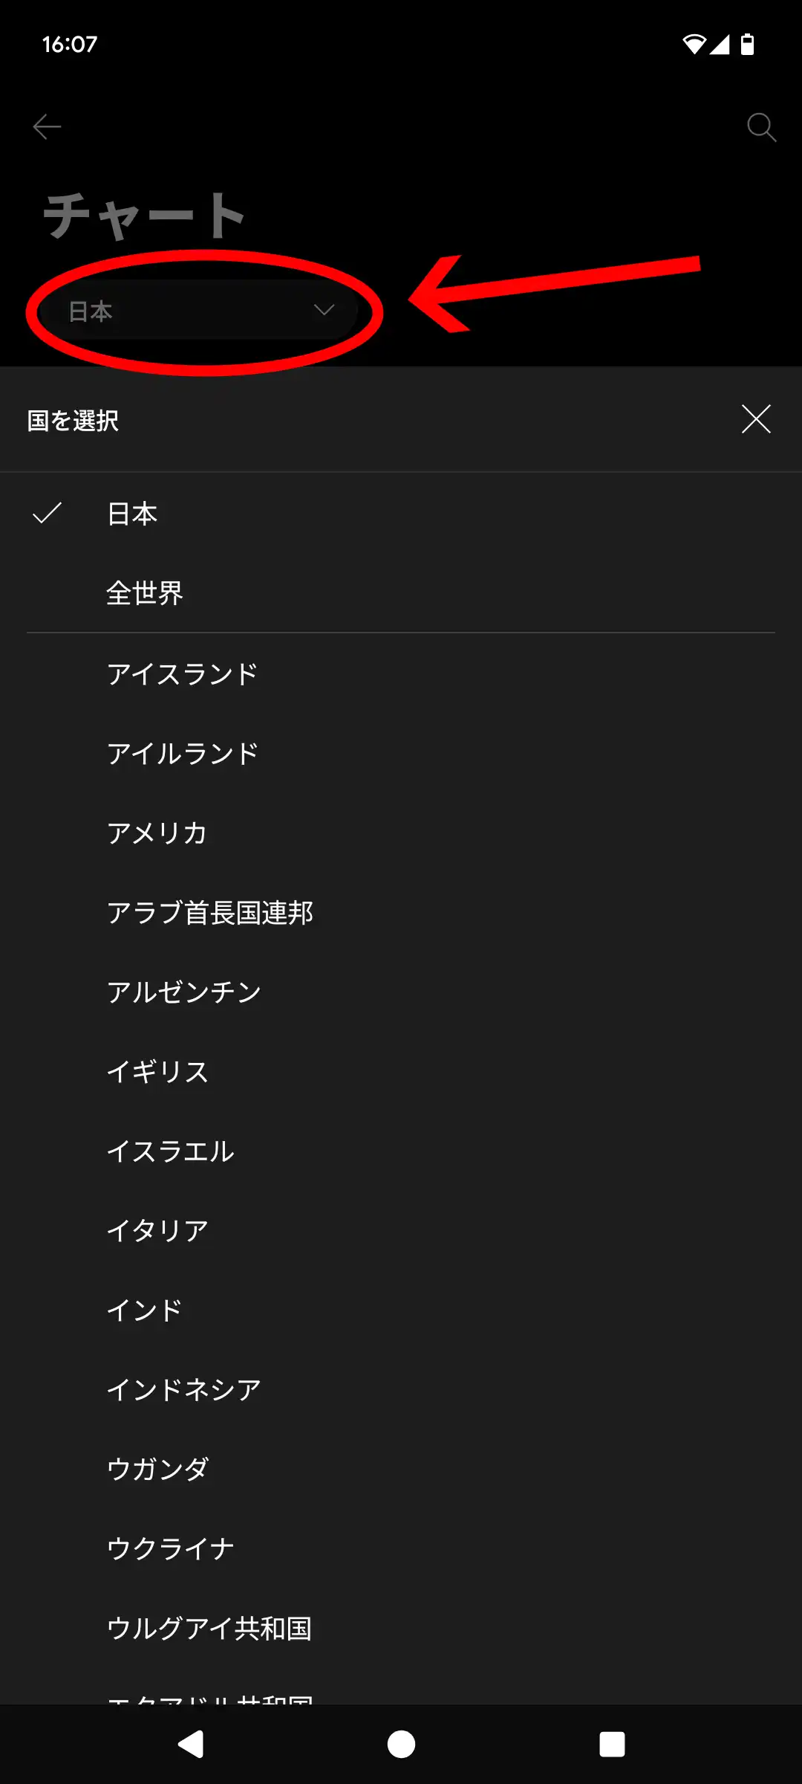The image size is (802, 1784).
Task: Select イタリア from the list
Action: (157, 1231)
